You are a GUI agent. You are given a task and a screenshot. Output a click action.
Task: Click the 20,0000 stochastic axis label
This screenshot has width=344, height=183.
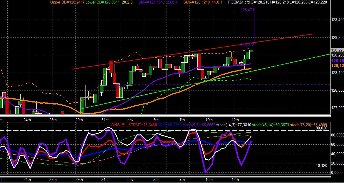point(338,163)
